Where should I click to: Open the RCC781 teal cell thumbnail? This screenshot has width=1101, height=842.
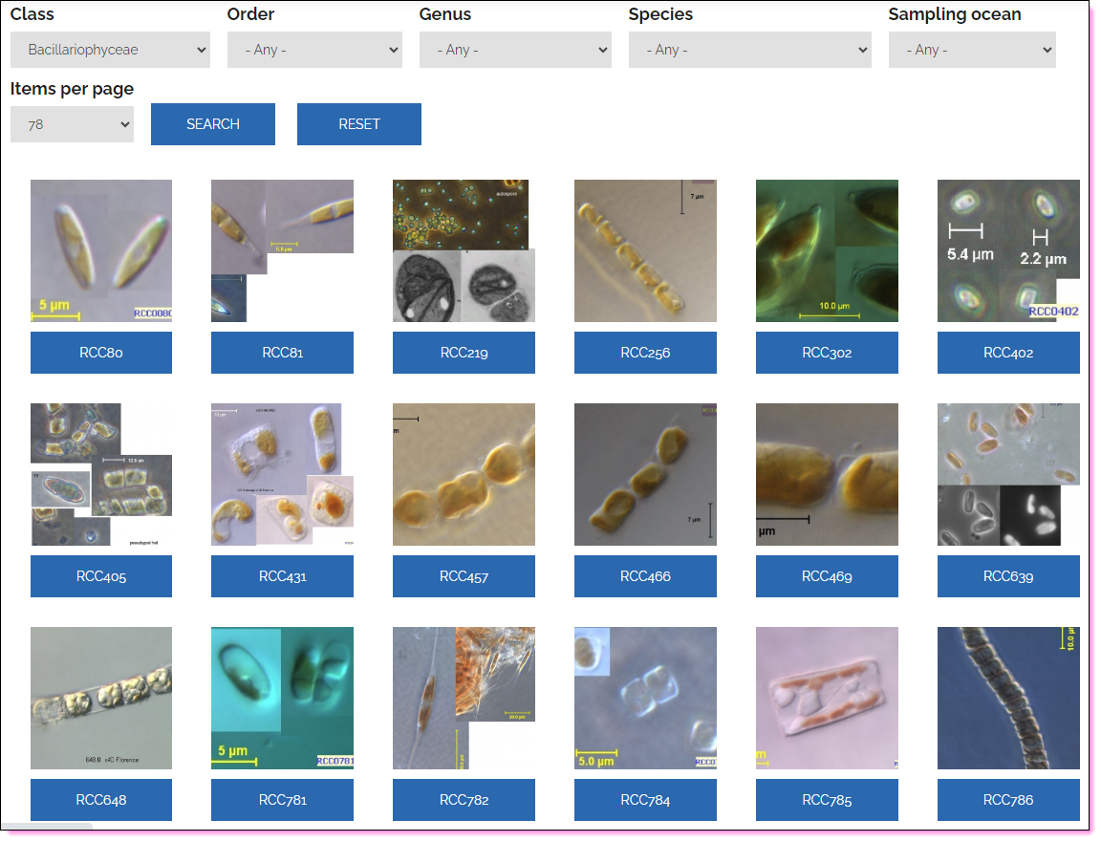282,698
